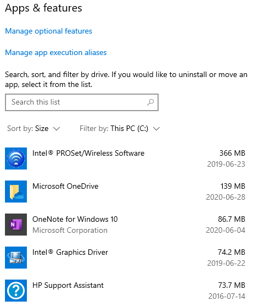Select the Microsoft OneDrive name text

65,186
